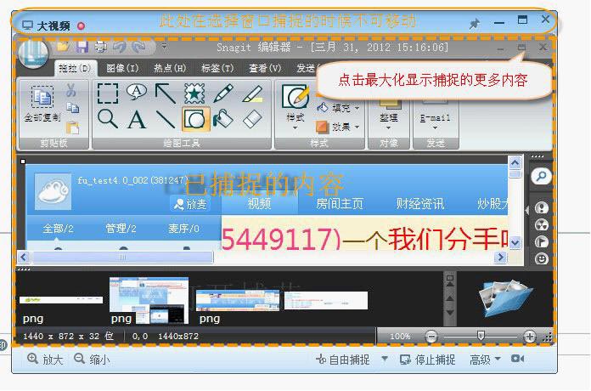Select the stamp star tool
The height and width of the screenshot is (391, 591).
194,93
